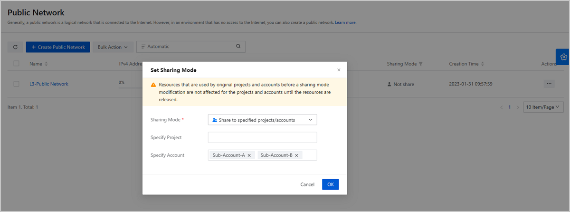Open the Learn more link
Screen dimensions: 570x212
[345, 22]
